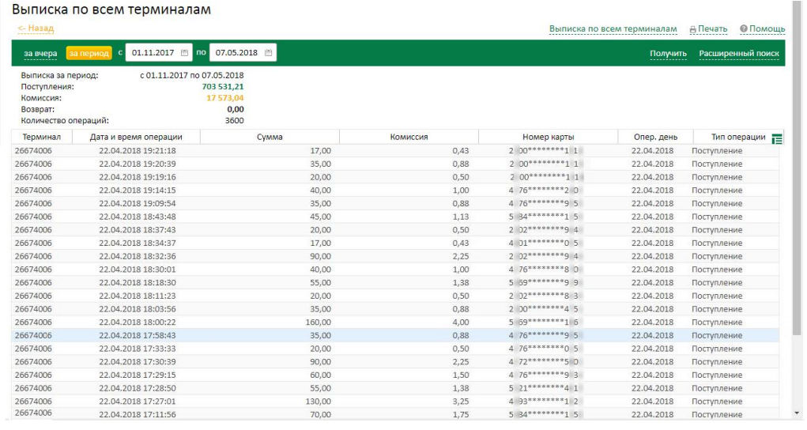Screen dimensions: 807x430
Task: Select row with time 22.04.2018 19:21:18
Action: click(395, 151)
